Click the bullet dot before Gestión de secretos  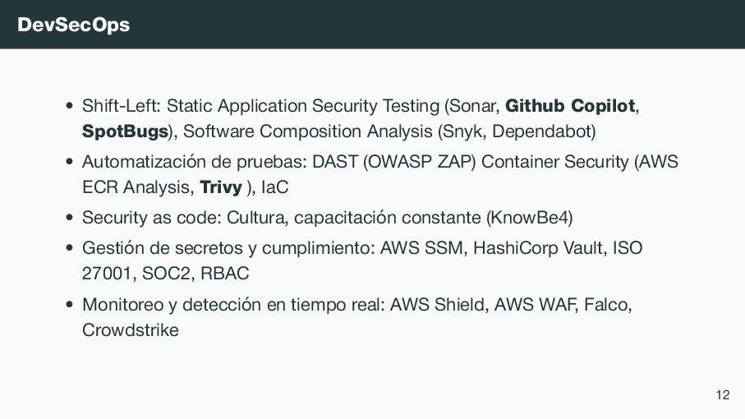pos(70,248)
